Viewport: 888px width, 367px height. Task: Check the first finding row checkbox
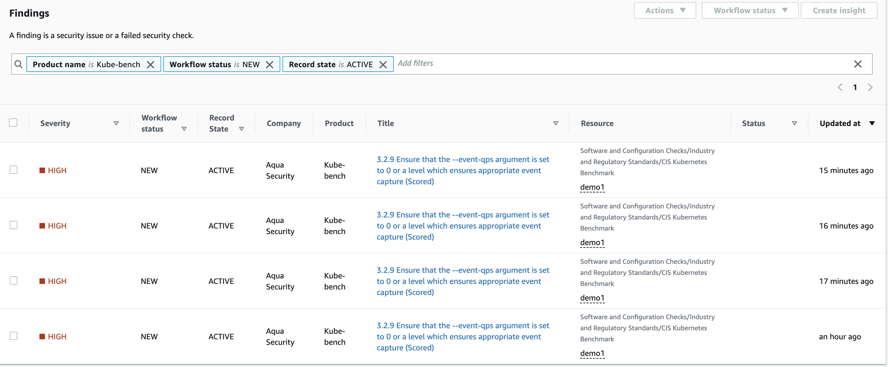(x=13, y=170)
